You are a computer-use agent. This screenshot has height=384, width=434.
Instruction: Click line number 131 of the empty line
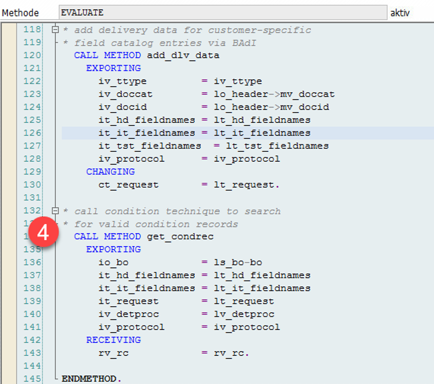tap(32, 197)
